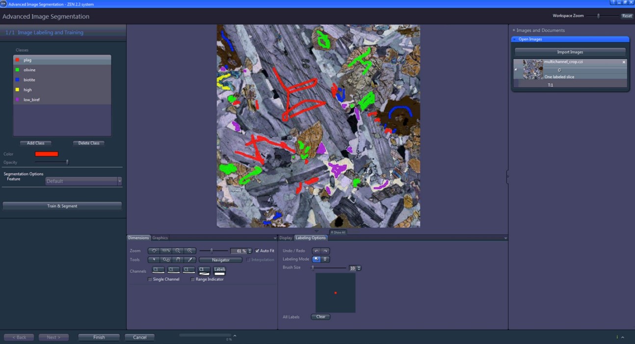Click the zoom-in magnifier icon
This screenshot has height=344, width=635.
coord(189,251)
